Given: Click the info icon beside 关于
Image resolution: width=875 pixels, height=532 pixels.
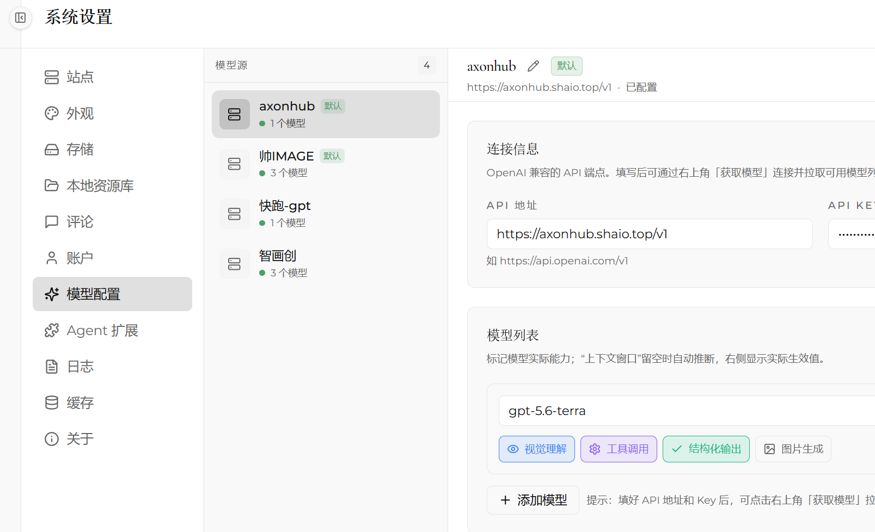Looking at the screenshot, I should coord(52,439).
